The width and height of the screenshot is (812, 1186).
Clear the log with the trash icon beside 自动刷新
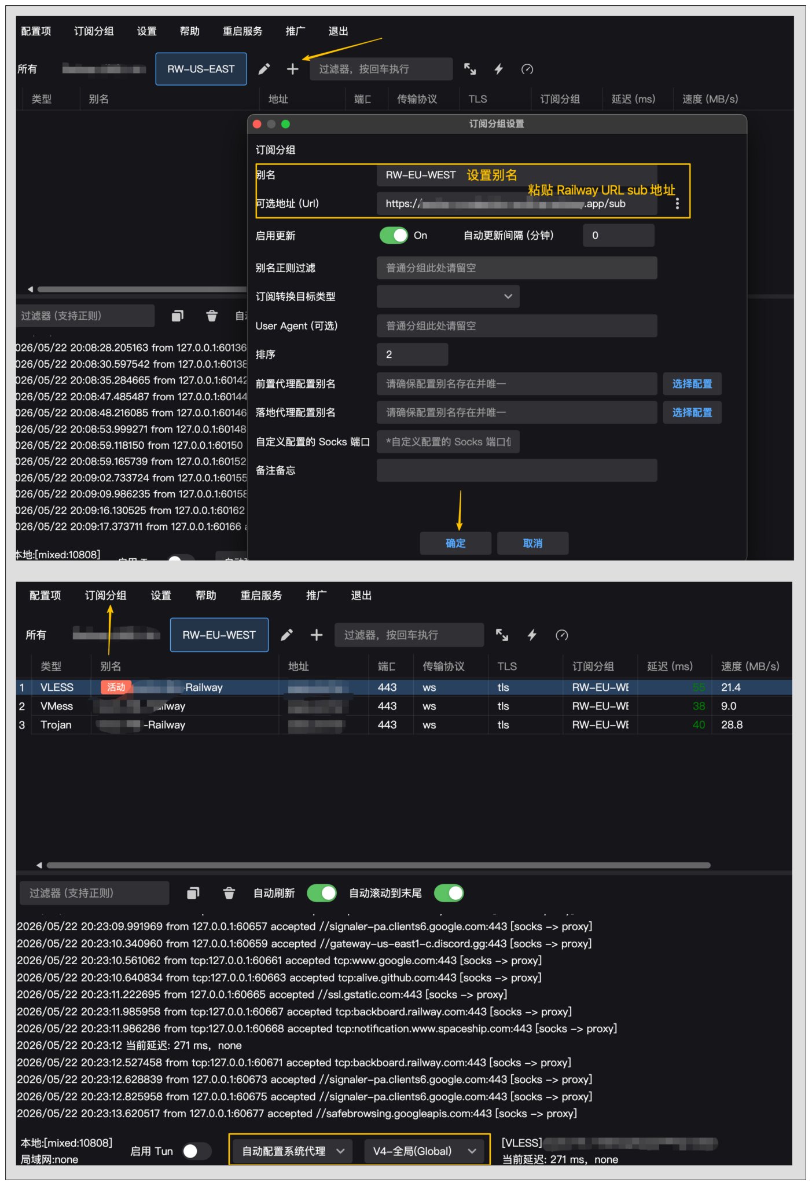click(x=229, y=893)
